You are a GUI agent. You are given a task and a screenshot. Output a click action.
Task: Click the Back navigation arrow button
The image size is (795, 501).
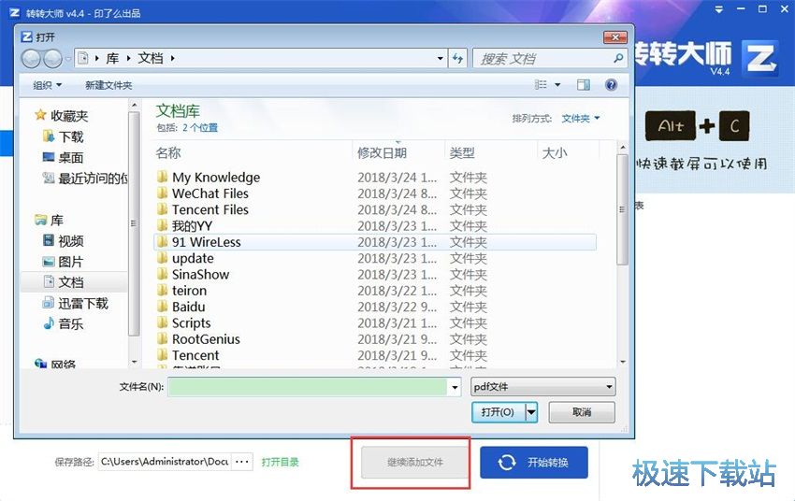(31, 59)
